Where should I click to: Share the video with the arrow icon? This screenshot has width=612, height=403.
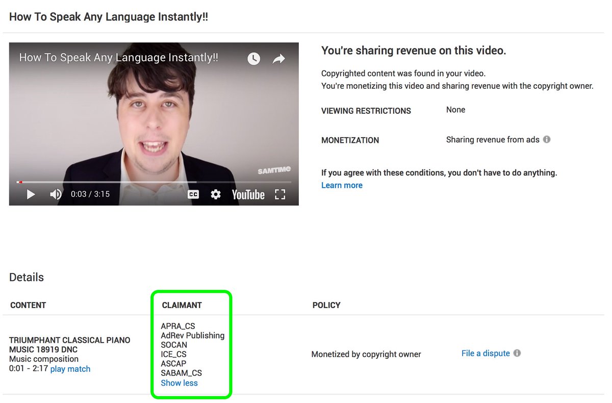278,59
